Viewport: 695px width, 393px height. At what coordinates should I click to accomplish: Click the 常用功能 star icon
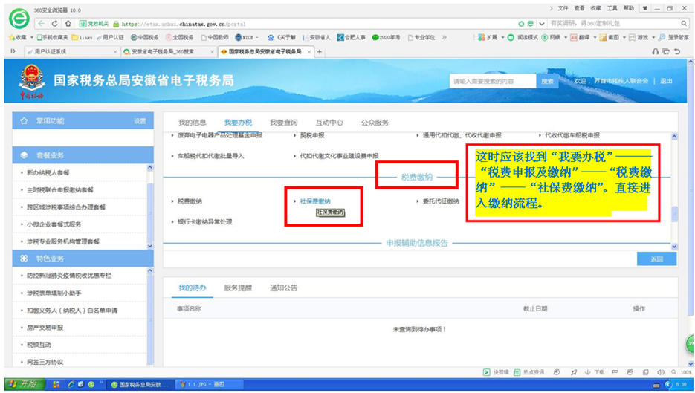(24, 120)
